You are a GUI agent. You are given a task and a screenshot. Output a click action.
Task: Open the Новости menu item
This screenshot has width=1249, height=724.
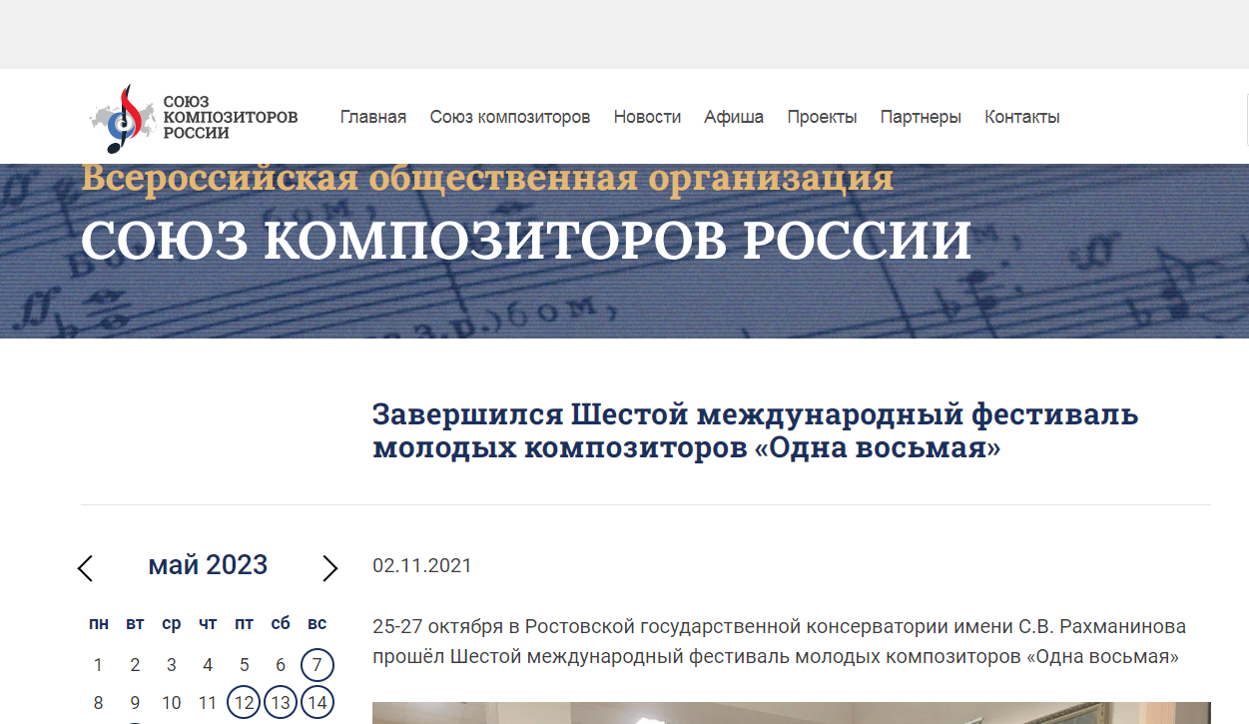click(647, 117)
